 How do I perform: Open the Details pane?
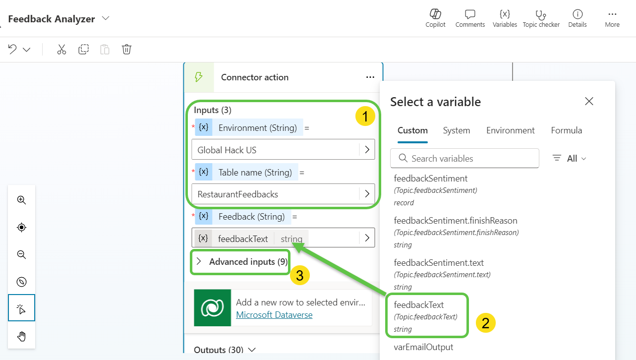point(577,18)
